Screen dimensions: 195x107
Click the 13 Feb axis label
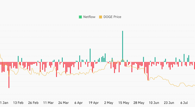18,103
